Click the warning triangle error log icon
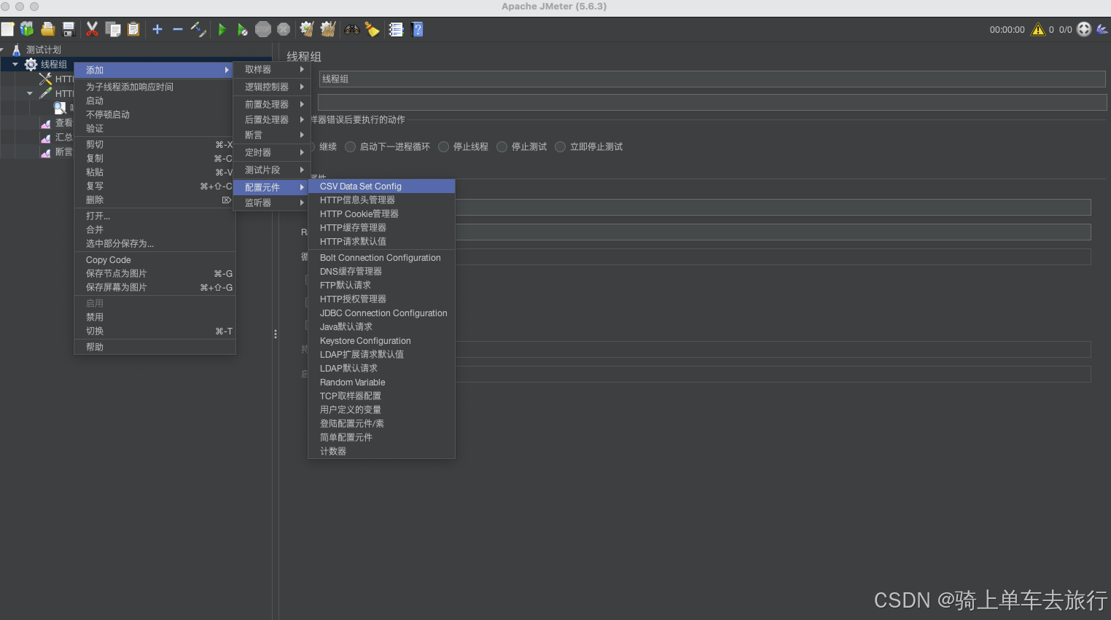1111x620 pixels. (x=1038, y=29)
